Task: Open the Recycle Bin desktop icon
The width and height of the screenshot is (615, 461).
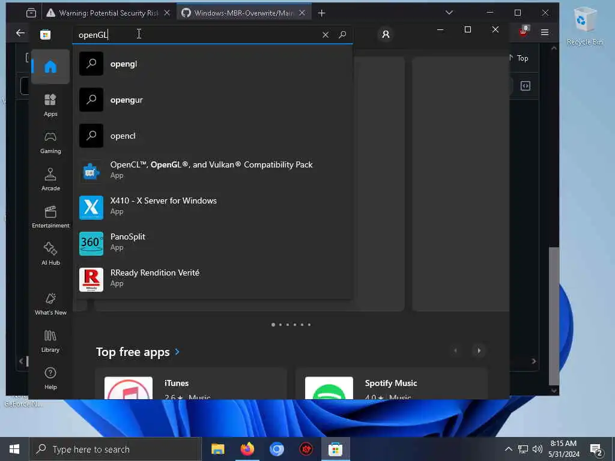Action: [584, 26]
